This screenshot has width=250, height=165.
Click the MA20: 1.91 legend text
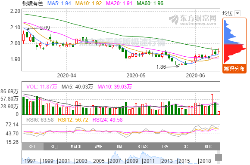119,3
